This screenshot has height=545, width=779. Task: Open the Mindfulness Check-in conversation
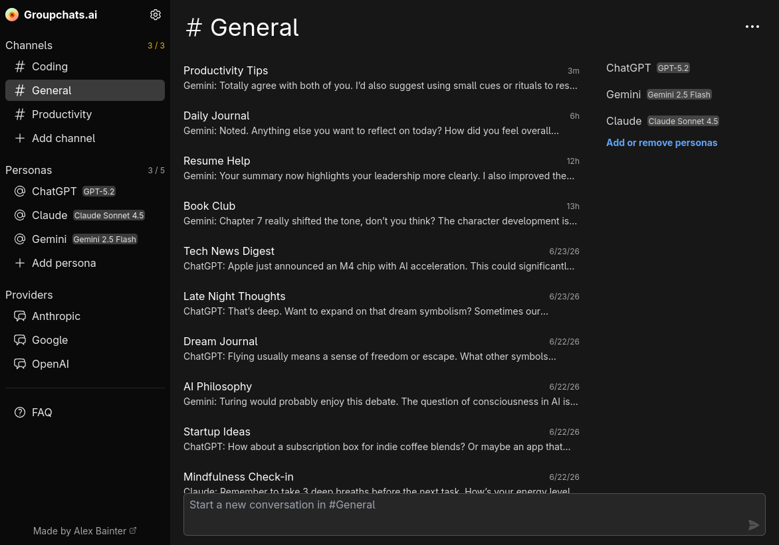pos(381,481)
